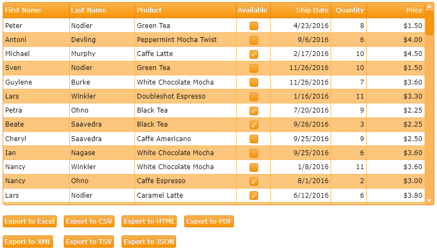
Task: Export to Excel
Action: point(30,221)
